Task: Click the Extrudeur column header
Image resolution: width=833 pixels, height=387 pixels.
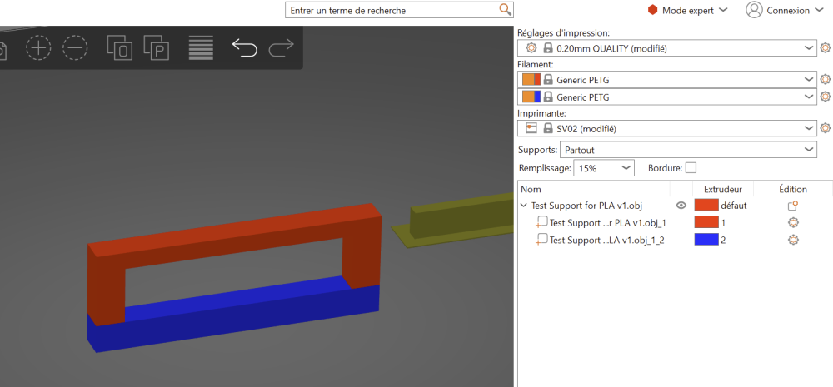Action: click(x=722, y=189)
